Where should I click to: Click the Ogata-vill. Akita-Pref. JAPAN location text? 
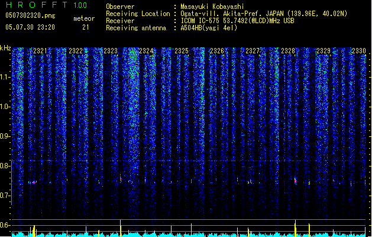pyautogui.click(x=233, y=14)
